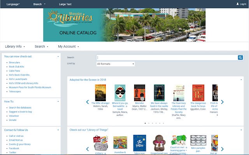The height and width of the screenshot is (155, 249).
Task: Open the Cake Pans link
Action: [x=14, y=71]
